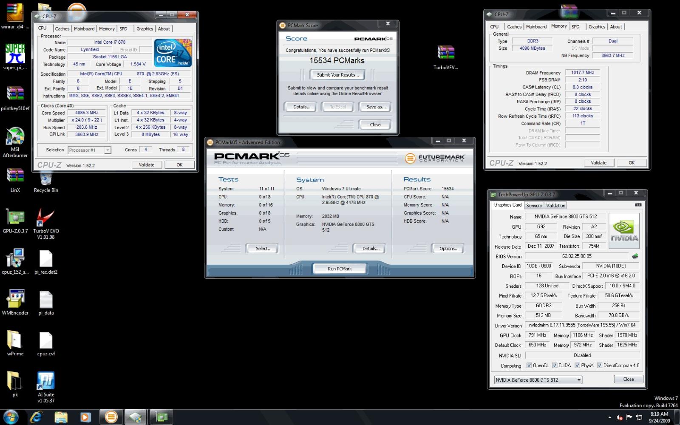Click OK in right CPU-Z window
Screen dimensions: 680x425
point(632,163)
